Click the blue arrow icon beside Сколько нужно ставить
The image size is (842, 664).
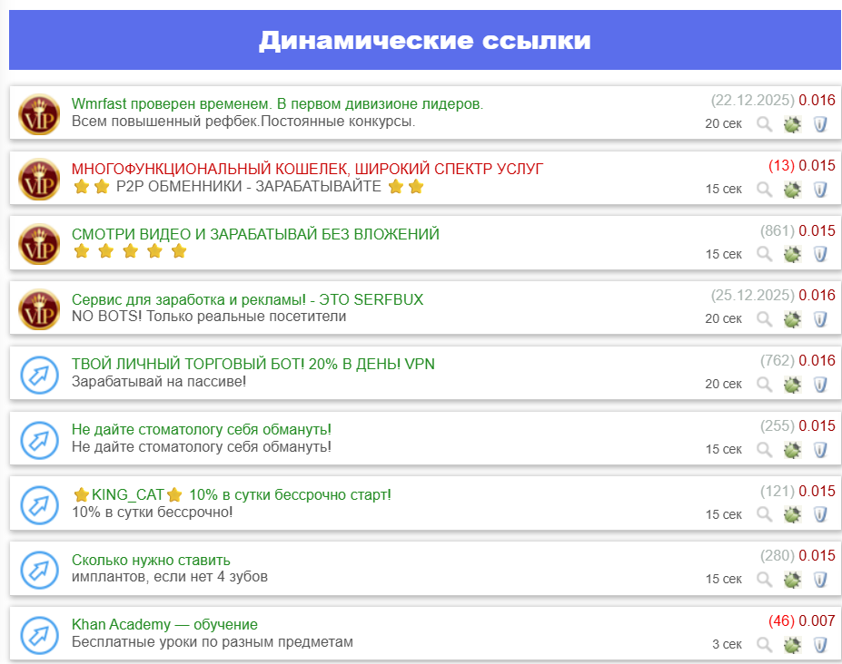pos(39,569)
